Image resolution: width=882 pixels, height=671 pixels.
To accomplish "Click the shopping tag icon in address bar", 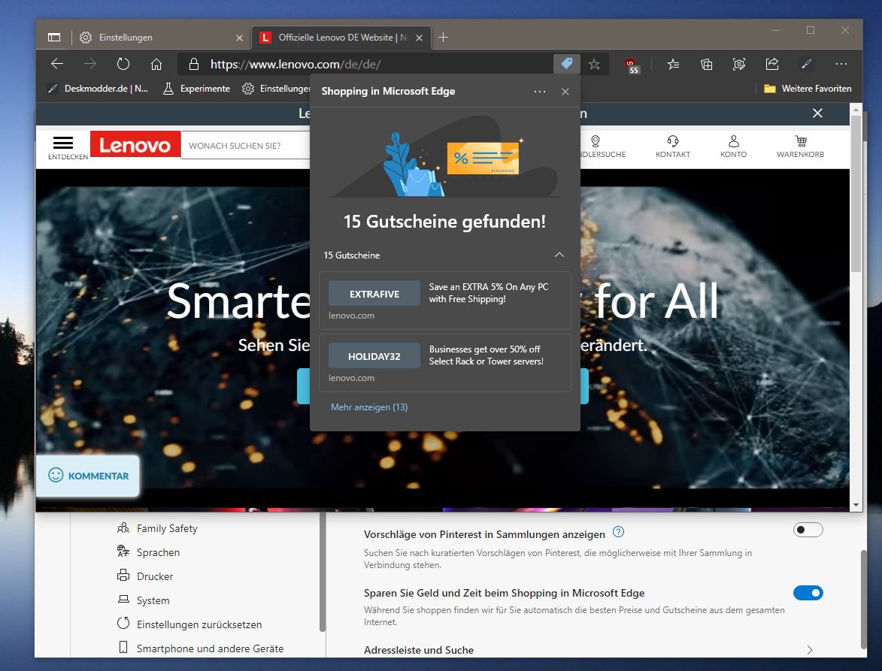I will point(566,64).
